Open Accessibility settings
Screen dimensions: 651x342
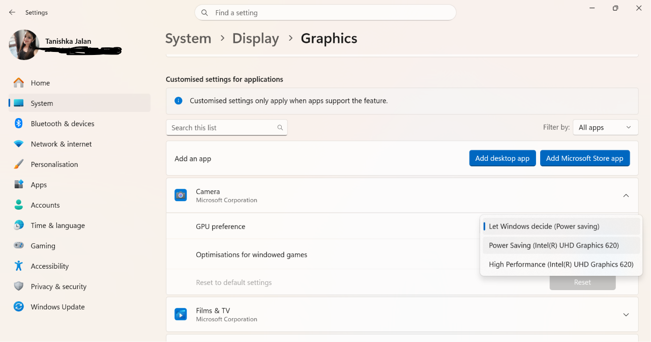(x=79, y=266)
